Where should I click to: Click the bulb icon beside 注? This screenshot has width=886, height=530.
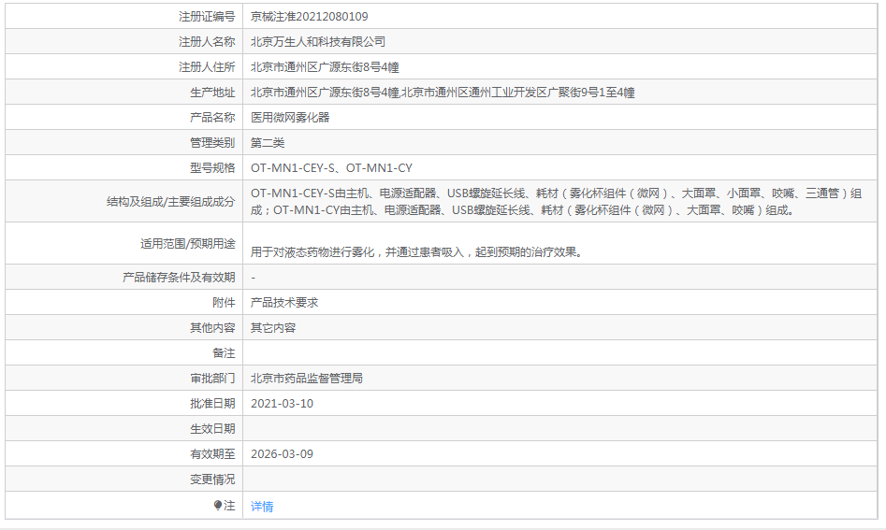(218, 505)
